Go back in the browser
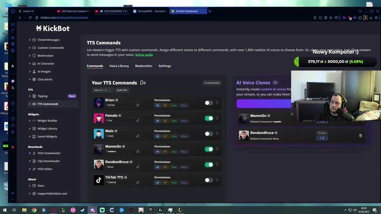The width and height of the screenshot is (381, 214). point(20,18)
